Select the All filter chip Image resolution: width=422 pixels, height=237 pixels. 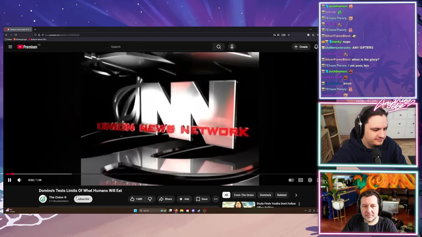pos(226,195)
